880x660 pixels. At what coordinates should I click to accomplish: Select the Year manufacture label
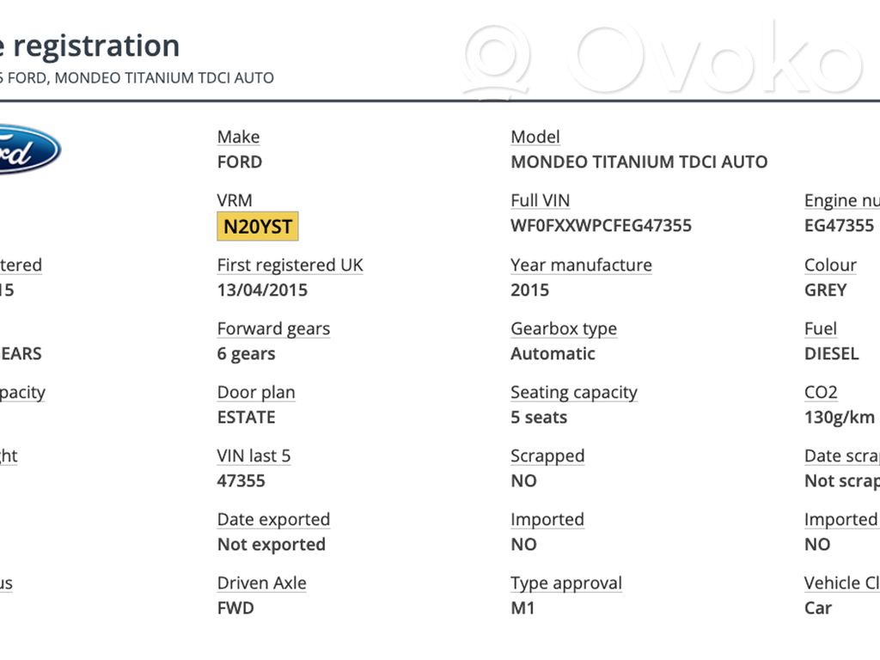pos(582,265)
